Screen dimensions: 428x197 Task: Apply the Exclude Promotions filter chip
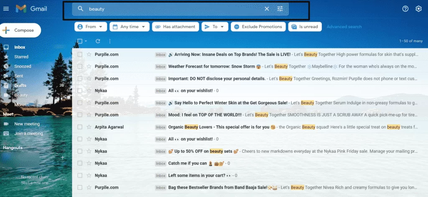(258, 27)
